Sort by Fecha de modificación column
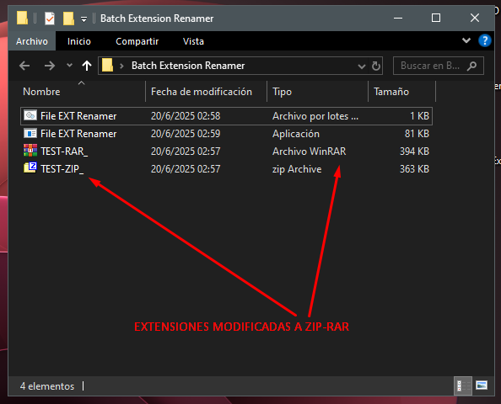The width and height of the screenshot is (501, 404). click(202, 92)
